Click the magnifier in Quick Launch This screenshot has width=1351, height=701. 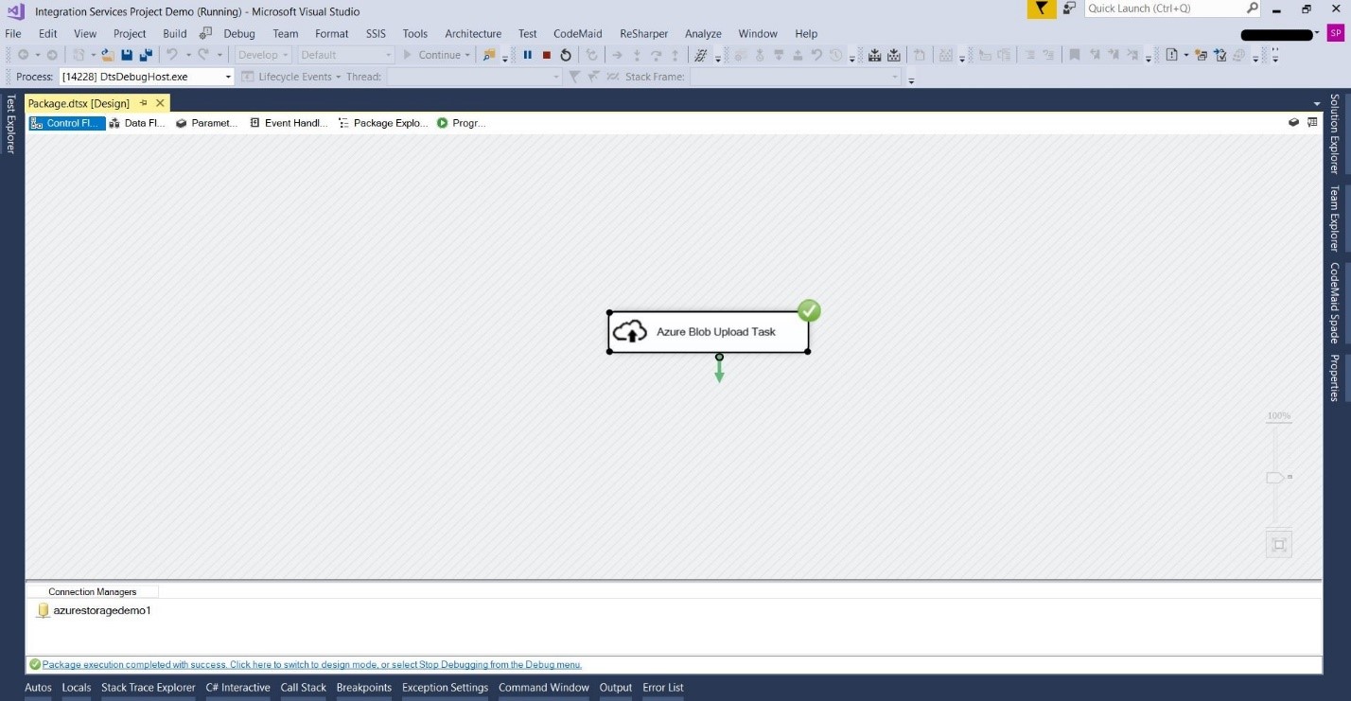pyautogui.click(x=1252, y=8)
